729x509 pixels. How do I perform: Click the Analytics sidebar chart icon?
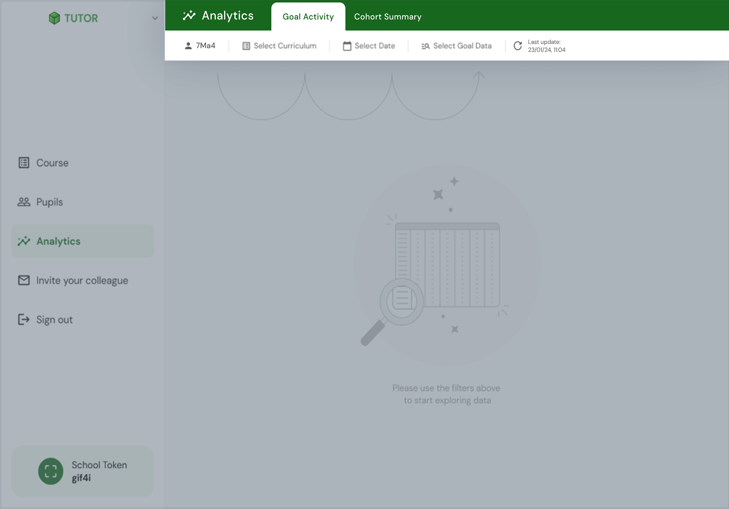(x=24, y=241)
